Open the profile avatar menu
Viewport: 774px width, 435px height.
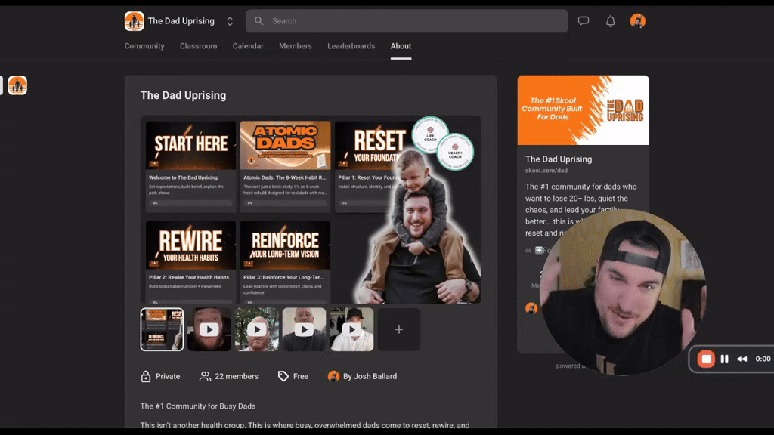click(638, 20)
